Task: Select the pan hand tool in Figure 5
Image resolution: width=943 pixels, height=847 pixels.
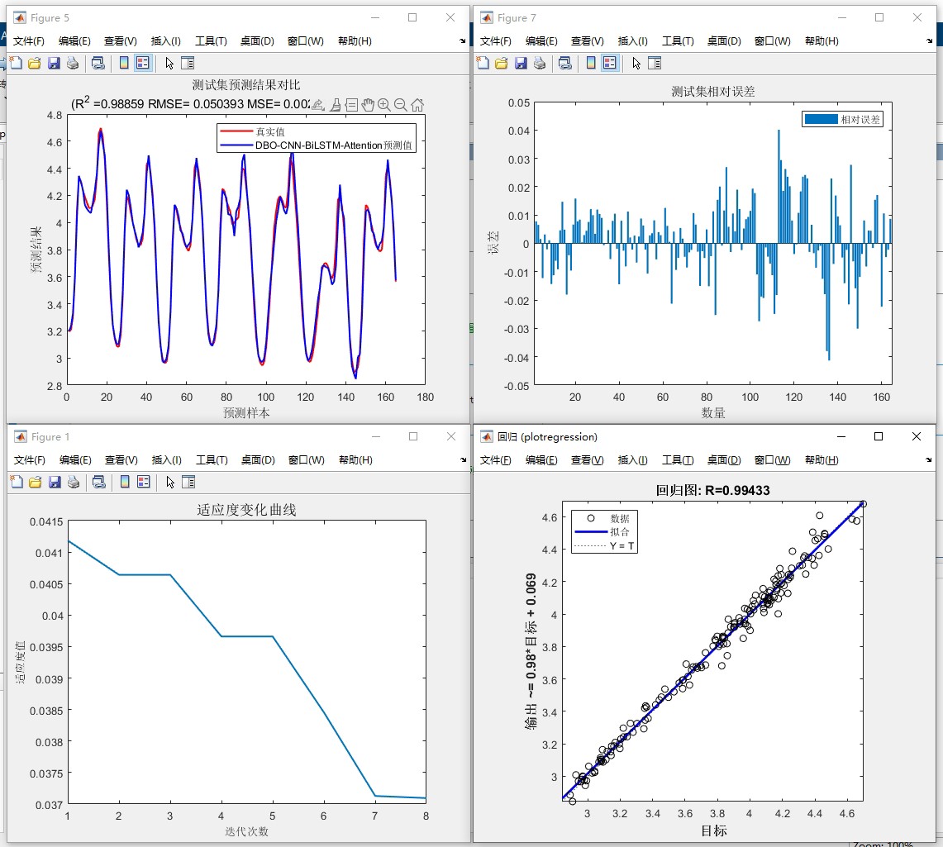Action: (368, 105)
